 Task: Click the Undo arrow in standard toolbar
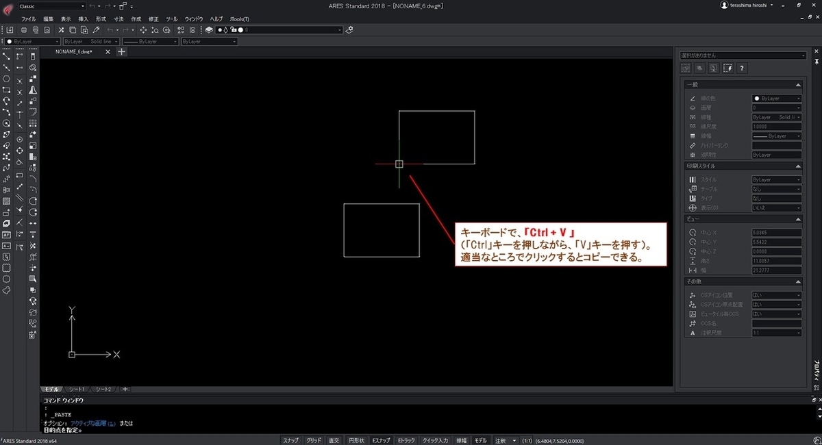coord(110,30)
